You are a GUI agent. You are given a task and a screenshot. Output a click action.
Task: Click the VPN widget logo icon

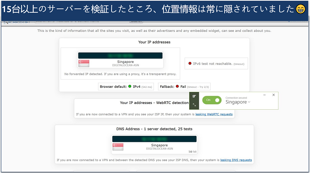[x=194, y=96]
